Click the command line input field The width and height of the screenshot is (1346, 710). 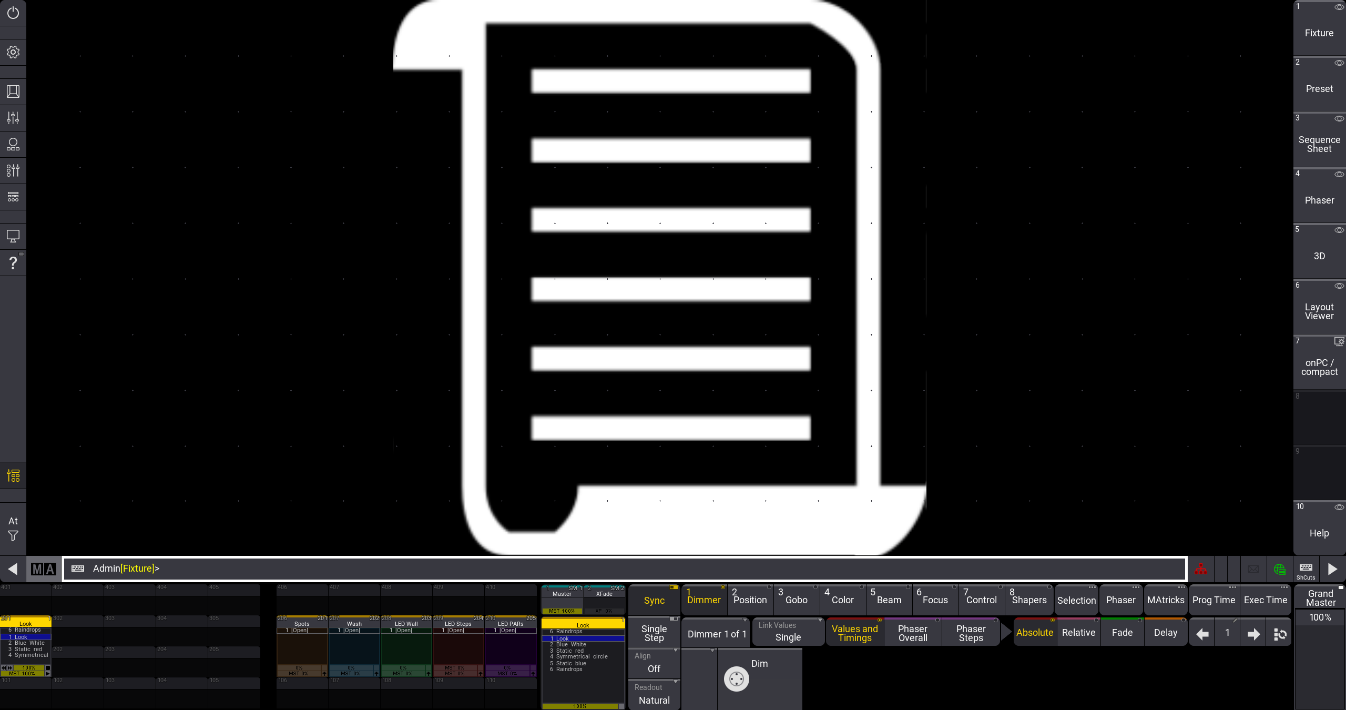click(x=623, y=569)
